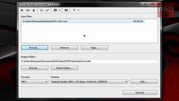The height and width of the screenshot is (101, 179).
Task: Close the Free Audio Converter window
Action: pyautogui.click(x=156, y=4)
